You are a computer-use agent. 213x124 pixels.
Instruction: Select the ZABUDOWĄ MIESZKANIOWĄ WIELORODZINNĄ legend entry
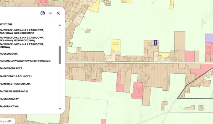(x=22, y=32)
